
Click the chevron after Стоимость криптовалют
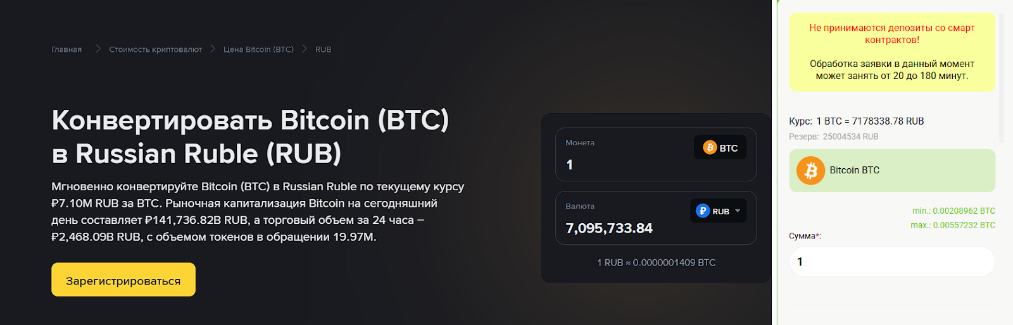tap(213, 49)
